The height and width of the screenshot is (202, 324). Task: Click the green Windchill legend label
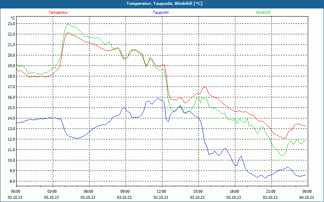click(263, 13)
